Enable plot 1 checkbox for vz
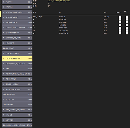 [x=120, y=33]
